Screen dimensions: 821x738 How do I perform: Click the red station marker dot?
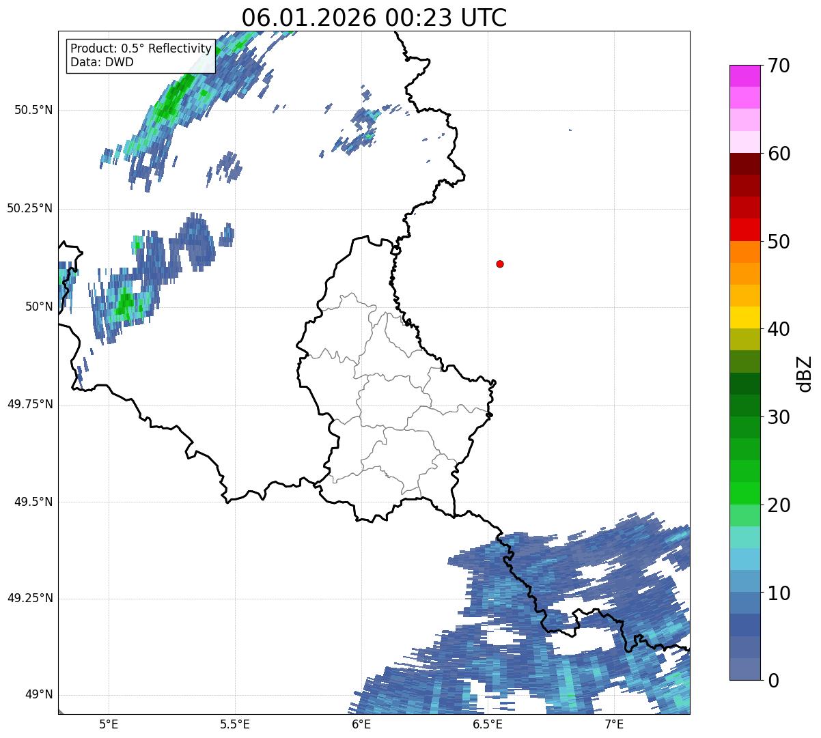500,264
